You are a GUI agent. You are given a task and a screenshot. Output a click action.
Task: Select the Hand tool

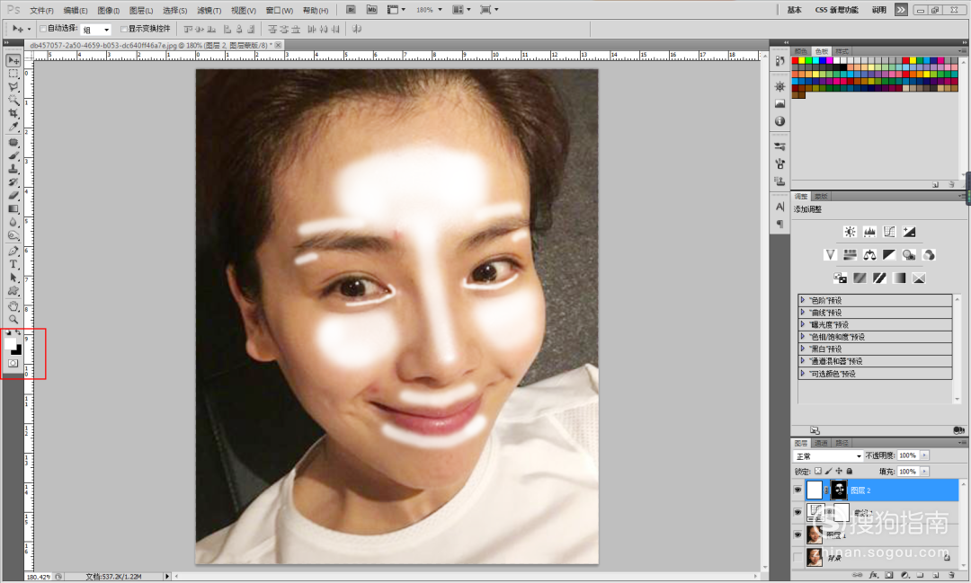tap(13, 305)
